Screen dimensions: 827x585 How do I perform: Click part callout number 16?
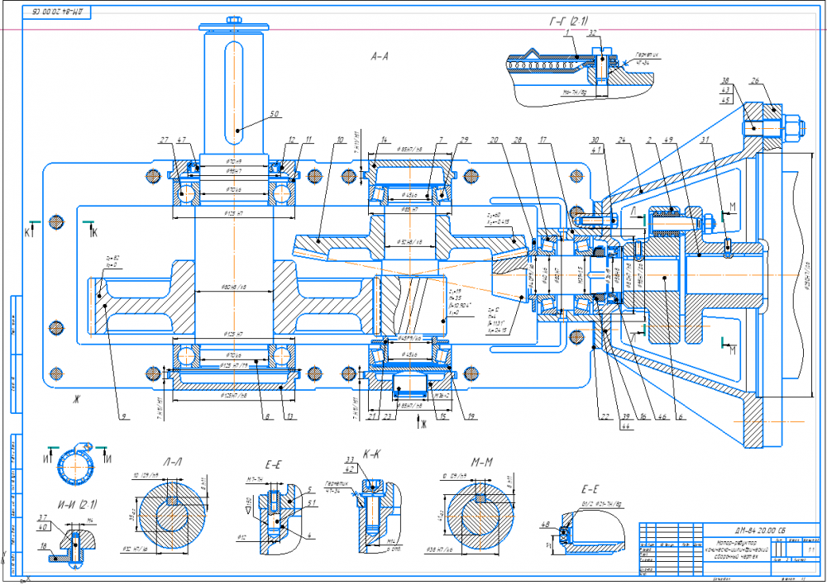click(x=643, y=416)
